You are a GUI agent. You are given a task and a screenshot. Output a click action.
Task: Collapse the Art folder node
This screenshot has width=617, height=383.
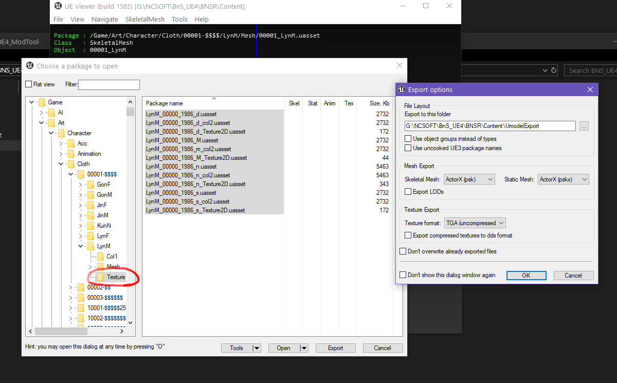point(42,123)
